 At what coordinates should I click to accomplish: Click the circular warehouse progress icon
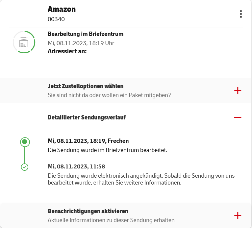(24, 42)
